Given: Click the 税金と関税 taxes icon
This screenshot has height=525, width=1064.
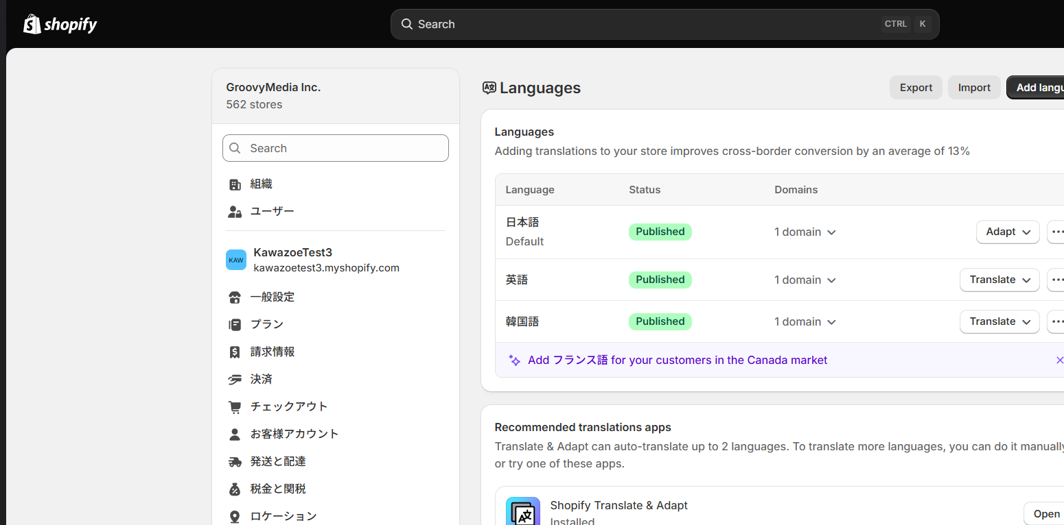Looking at the screenshot, I should tap(235, 489).
